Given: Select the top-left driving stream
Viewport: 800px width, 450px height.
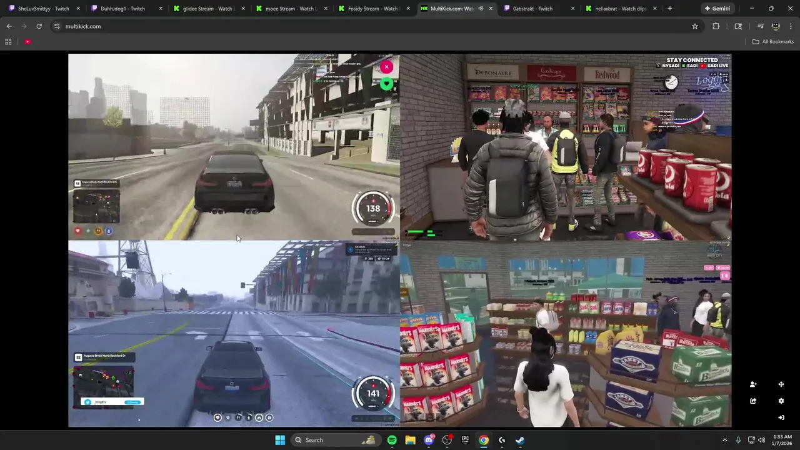Looking at the screenshot, I should [x=234, y=147].
